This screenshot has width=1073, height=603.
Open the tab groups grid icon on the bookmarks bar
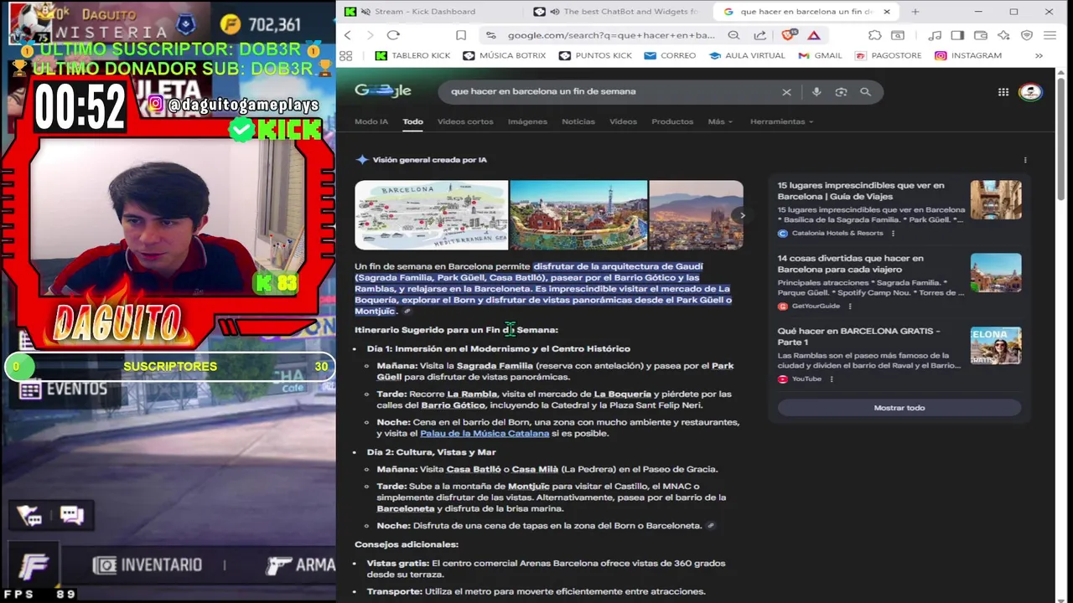pos(345,55)
